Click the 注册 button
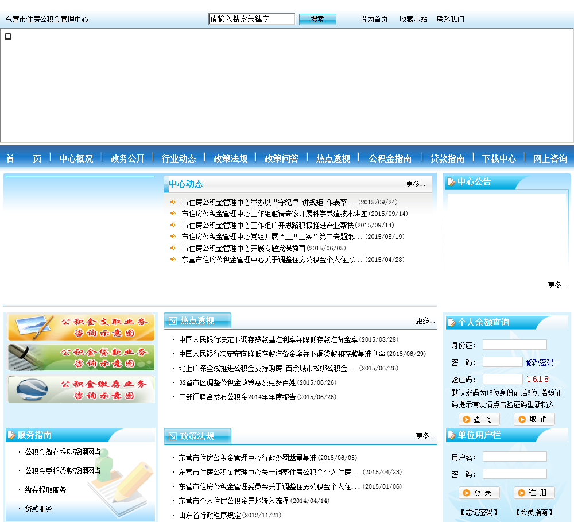 point(534,493)
